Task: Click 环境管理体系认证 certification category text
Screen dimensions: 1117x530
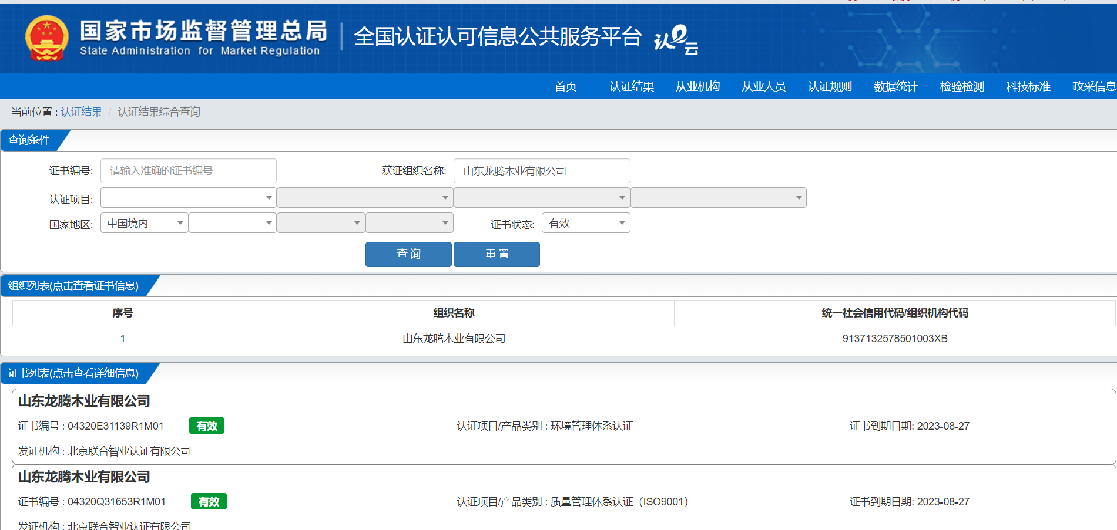Action: 592,426
